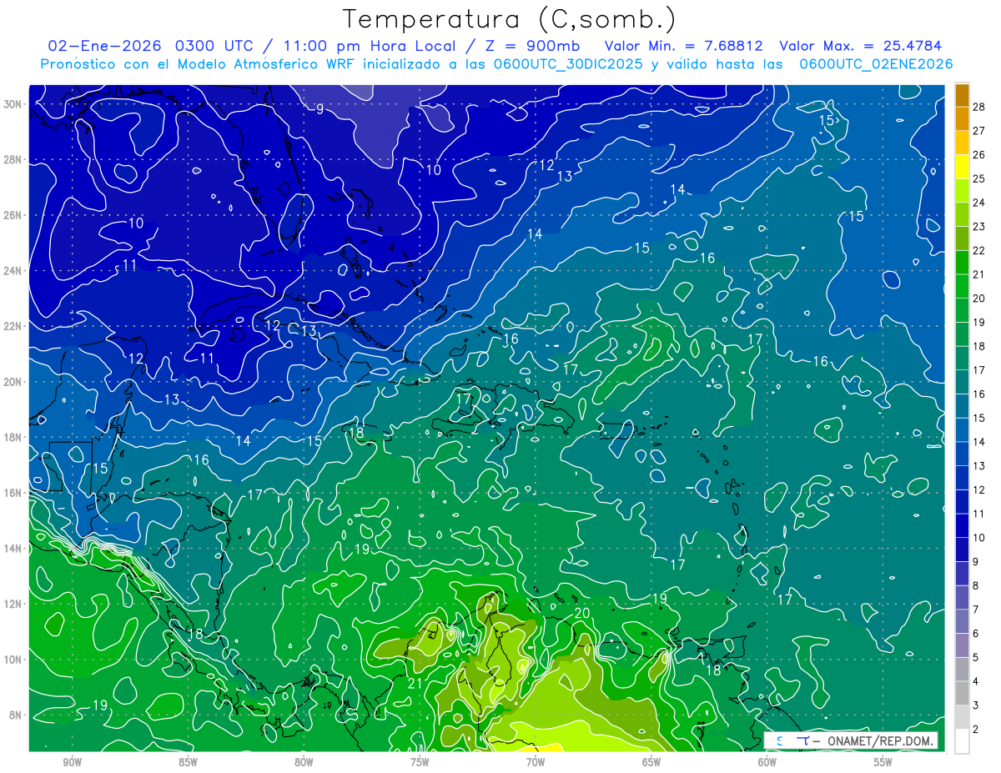Image resolution: width=1001 pixels, height=773 pixels.
Task: Click contour label 9 on the map
Action: 319,109
